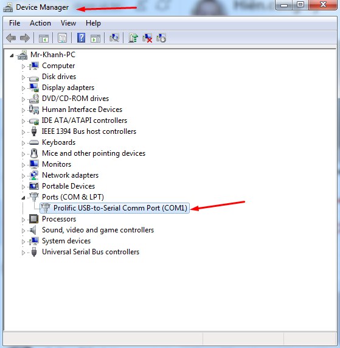Click the Disable device toolbar icon
The image size is (340, 348).
coord(161,38)
